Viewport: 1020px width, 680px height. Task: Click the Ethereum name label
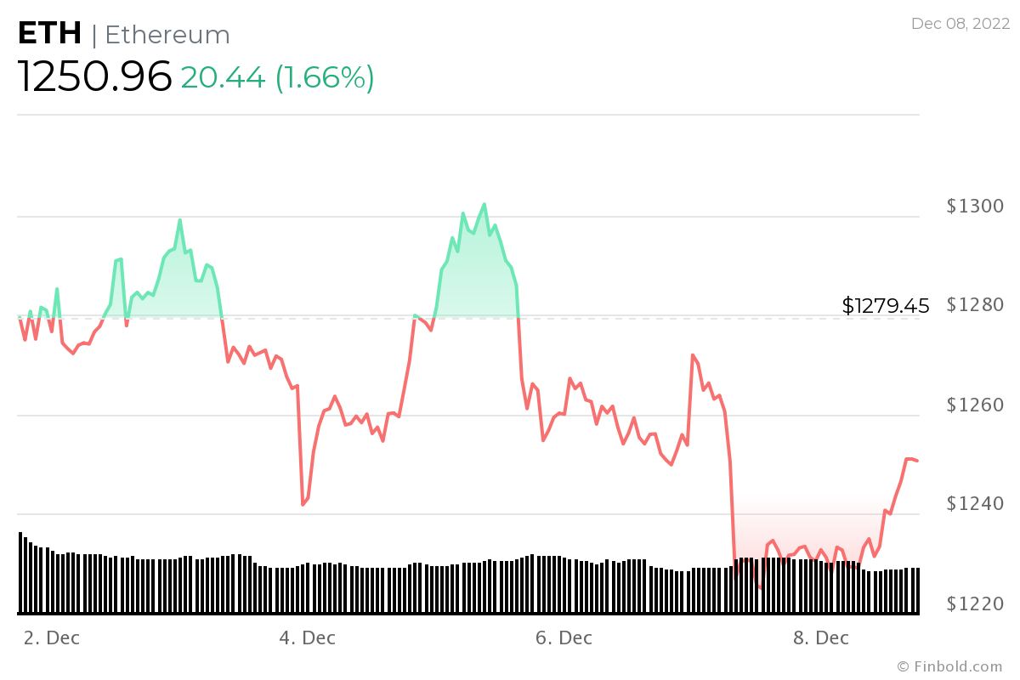pos(167,35)
